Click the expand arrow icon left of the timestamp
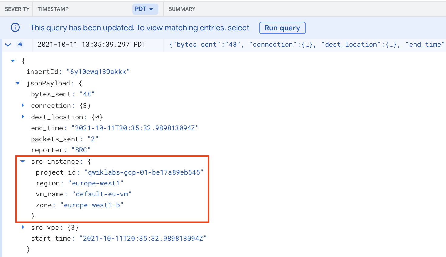The height and width of the screenshot is (257, 446). pyautogui.click(x=8, y=44)
